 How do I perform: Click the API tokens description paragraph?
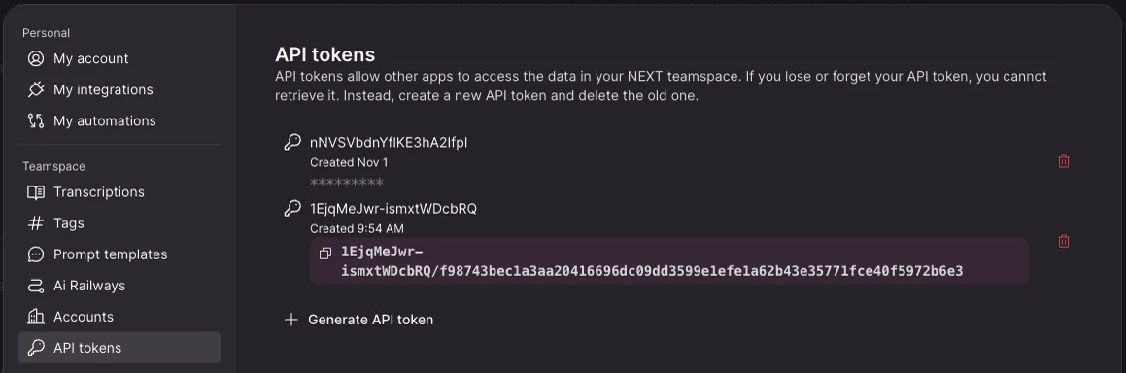point(661,85)
